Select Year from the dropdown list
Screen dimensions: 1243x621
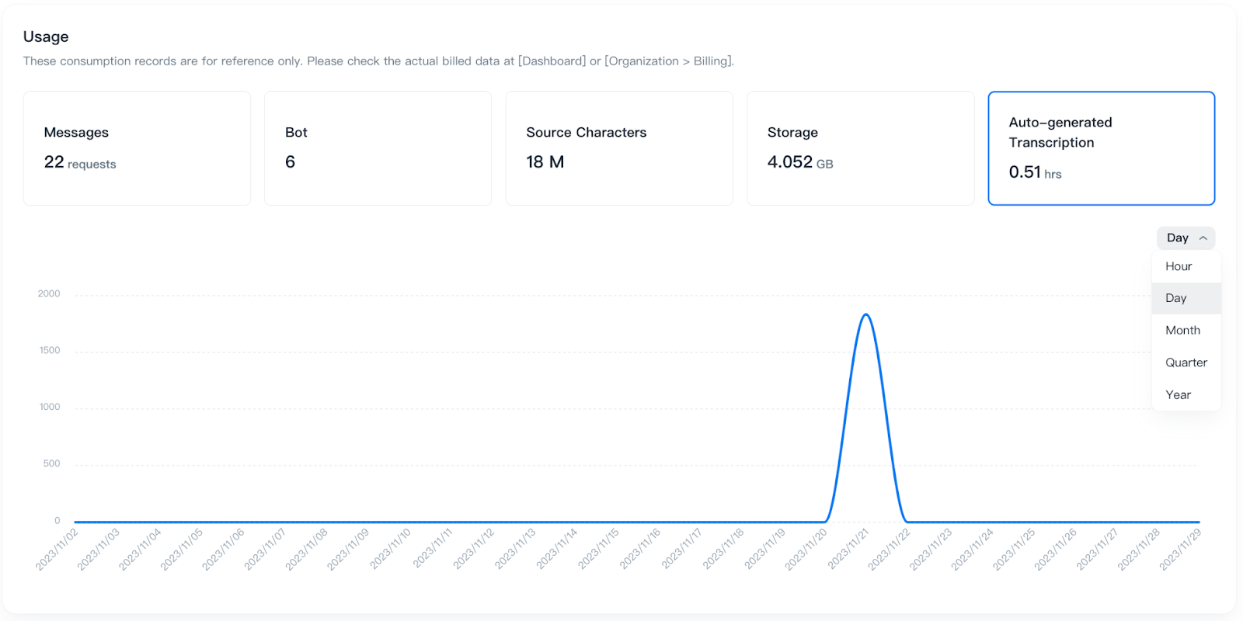pos(1178,395)
